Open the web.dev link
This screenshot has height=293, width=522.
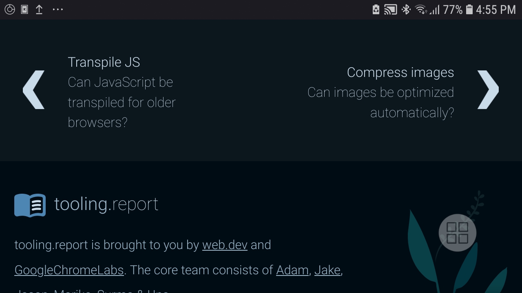[225, 245]
